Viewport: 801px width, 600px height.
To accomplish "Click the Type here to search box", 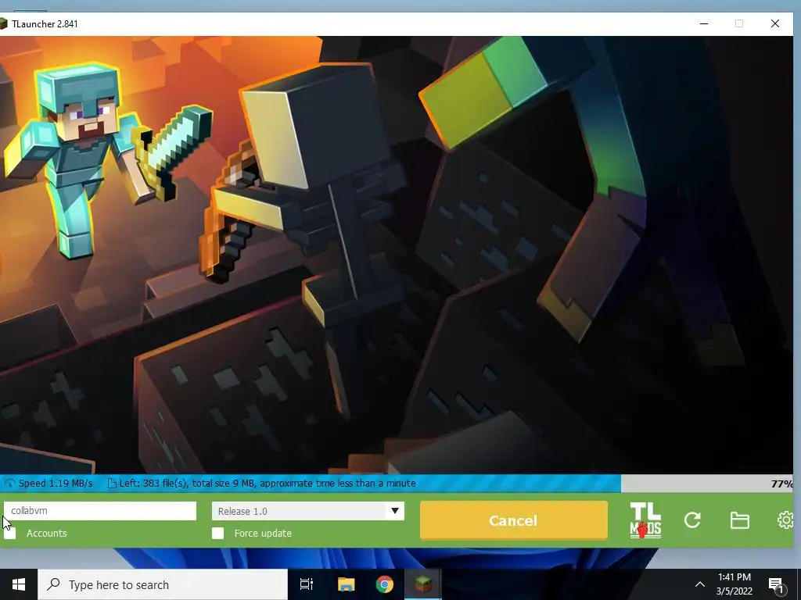I will pos(163,584).
